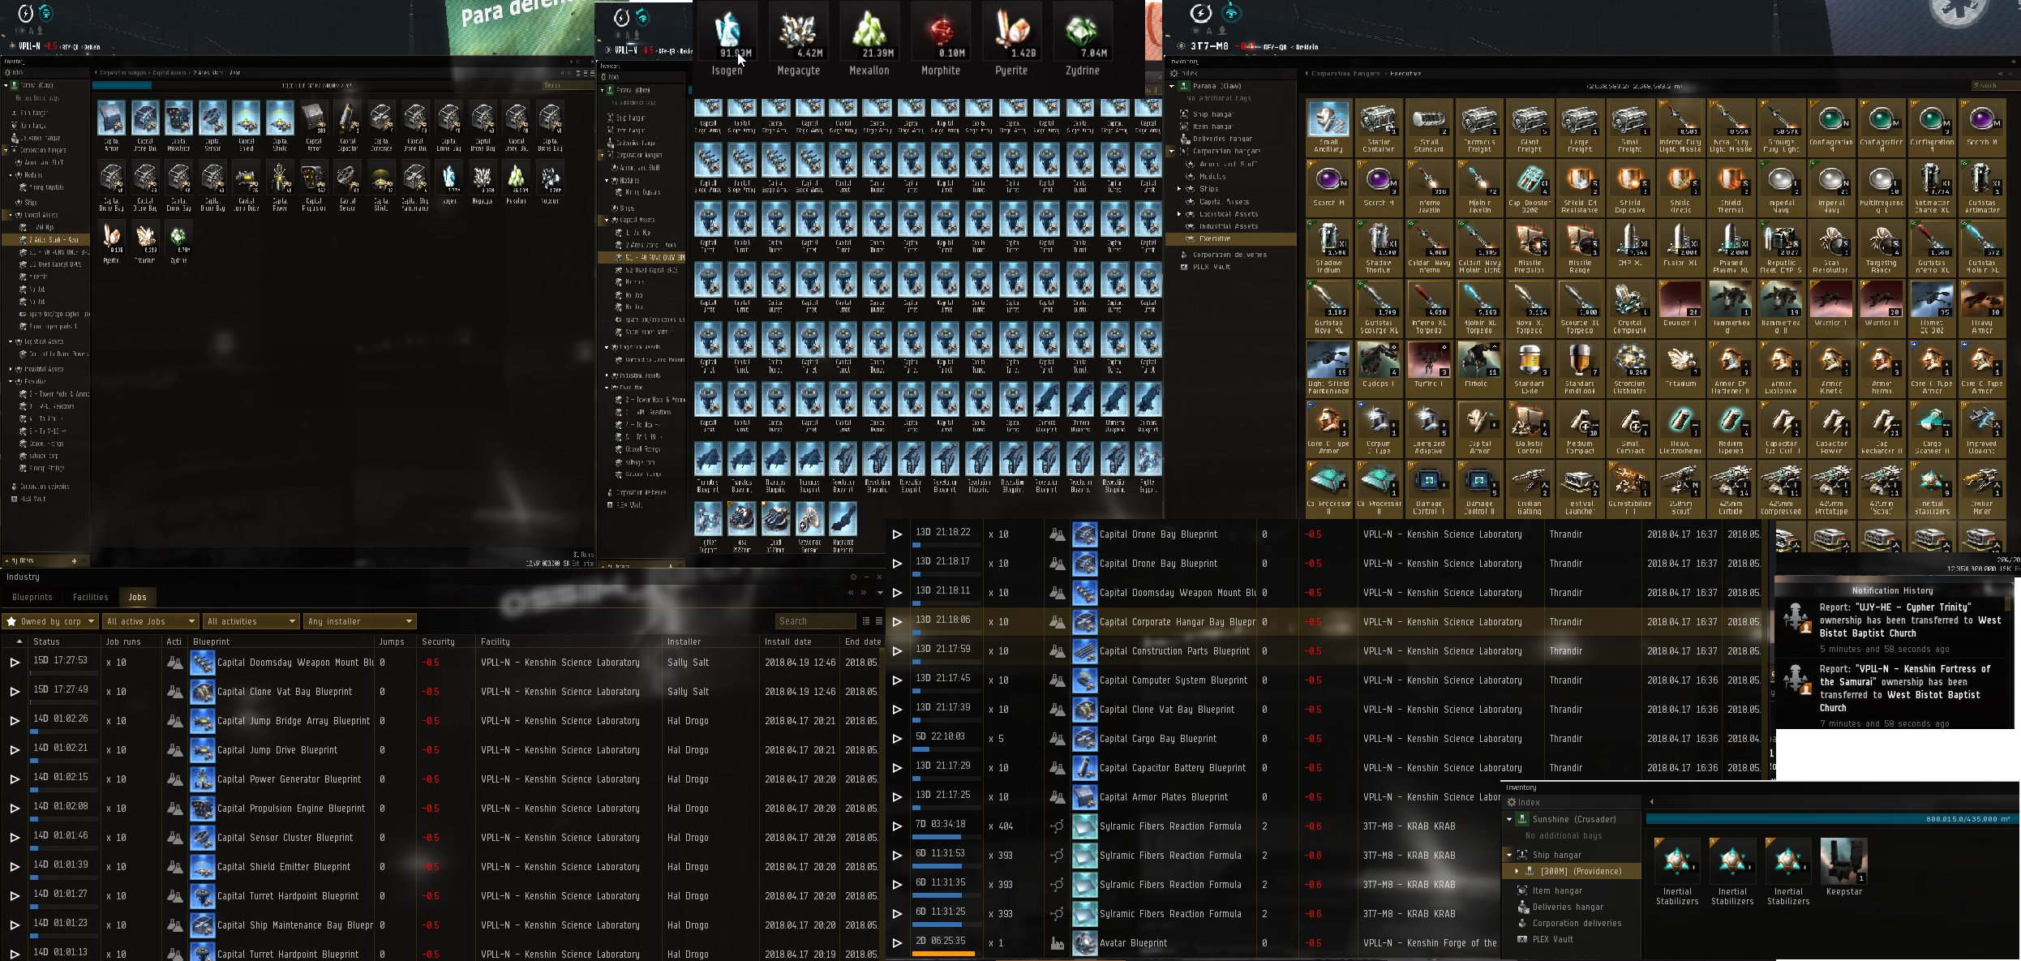
Task: Sort jobs by the Security column header
Action: point(445,641)
